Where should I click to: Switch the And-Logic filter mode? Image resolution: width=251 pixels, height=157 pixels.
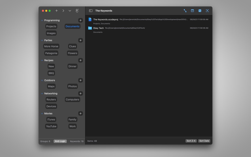click(x=60, y=141)
